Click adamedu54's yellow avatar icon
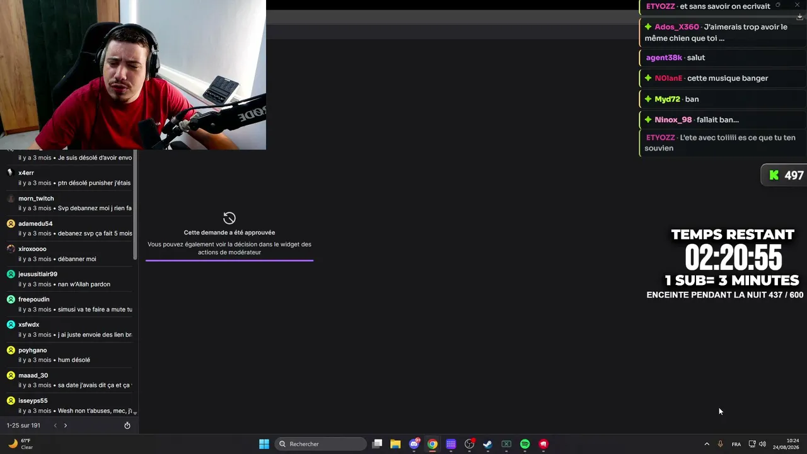The width and height of the screenshot is (807, 454). click(10, 223)
